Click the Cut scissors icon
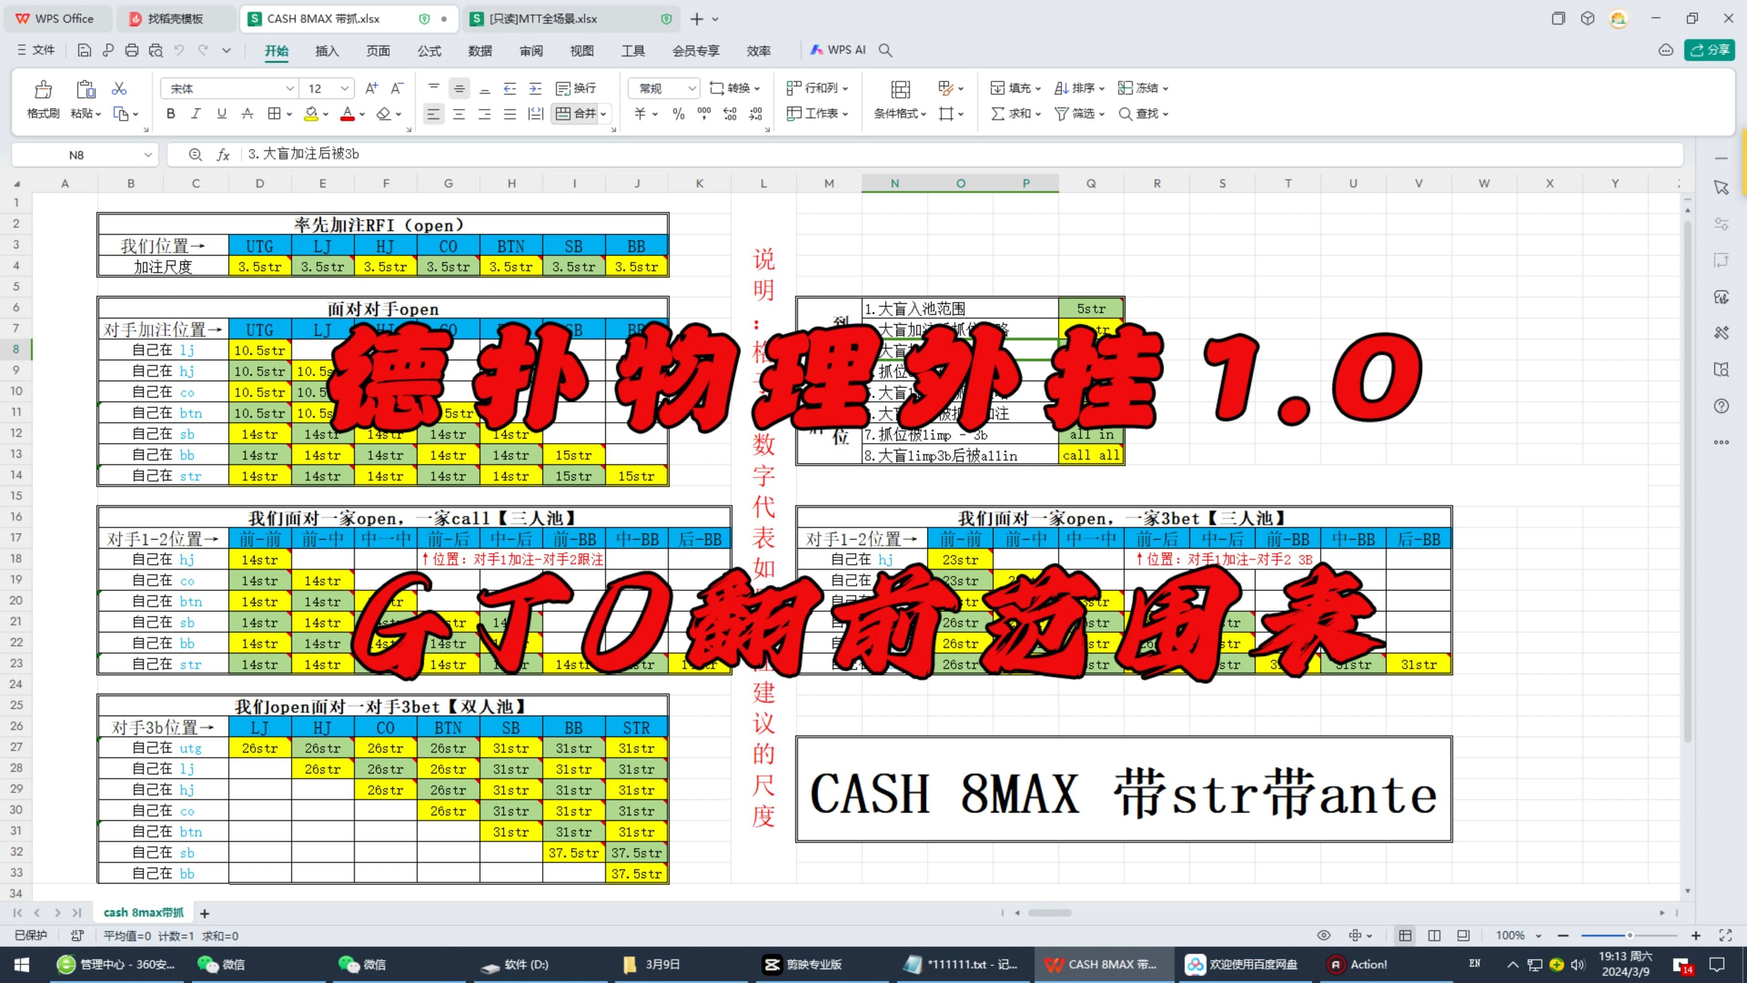Screen dimensions: 1747x983 coord(119,88)
